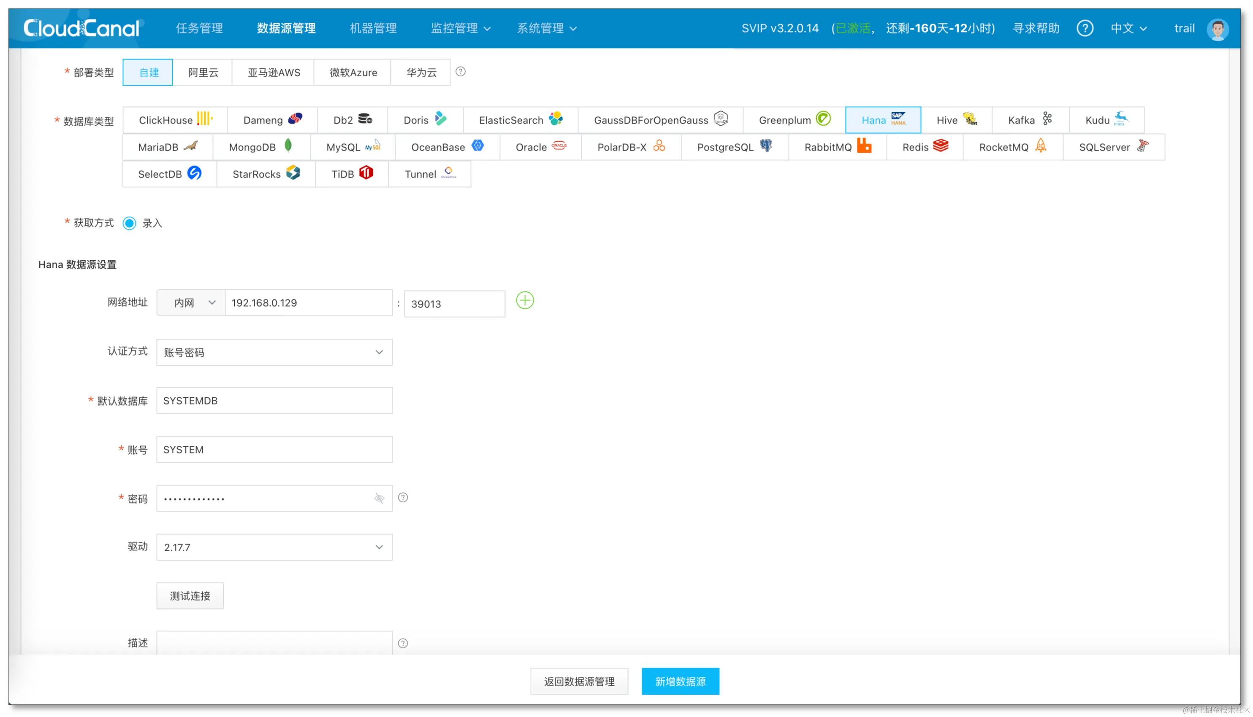Open the driver version 2.17.7 dropdown
This screenshot has height=717, width=1253.
click(274, 547)
